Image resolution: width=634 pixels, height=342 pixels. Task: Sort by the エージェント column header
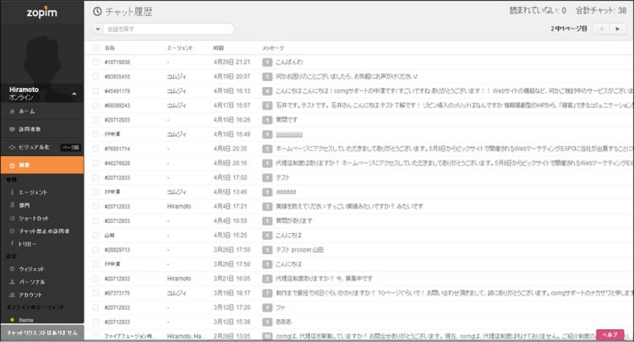pos(180,48)
